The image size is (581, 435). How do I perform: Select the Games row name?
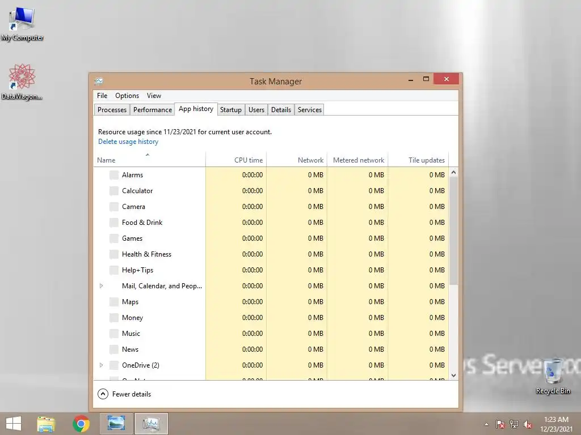click(x=132, y=238)
